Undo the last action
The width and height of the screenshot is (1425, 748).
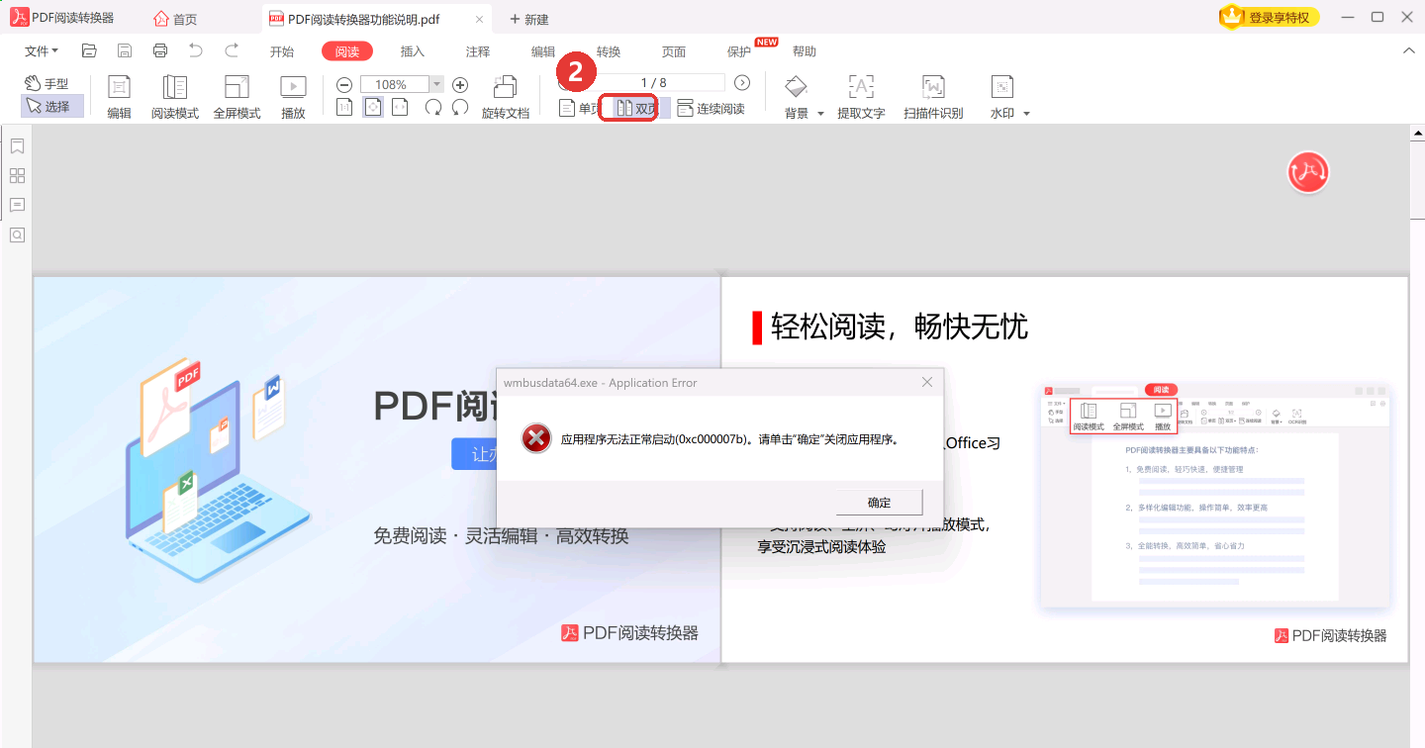point(196,51)
